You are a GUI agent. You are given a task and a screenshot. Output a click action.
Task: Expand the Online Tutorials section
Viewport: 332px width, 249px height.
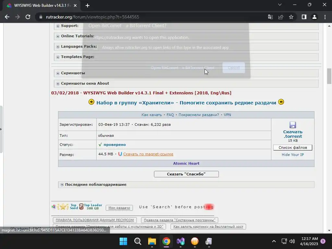point(58,36)
